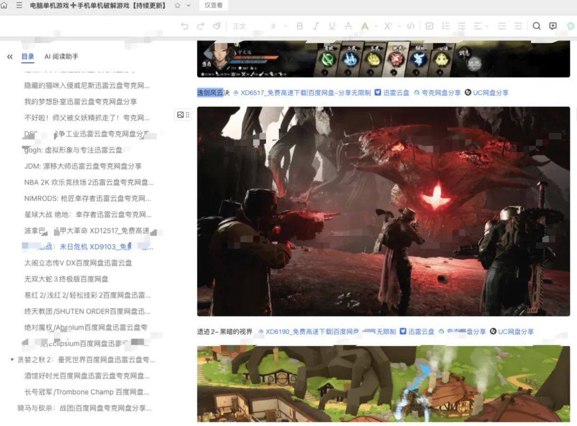Activate the format painter brush
Screen dimensions: 577x426
217,26
